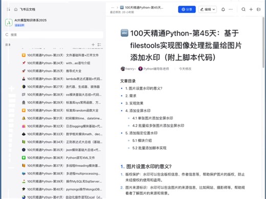Click the page icon of the 第23天 entry

[x=24, y=55]
